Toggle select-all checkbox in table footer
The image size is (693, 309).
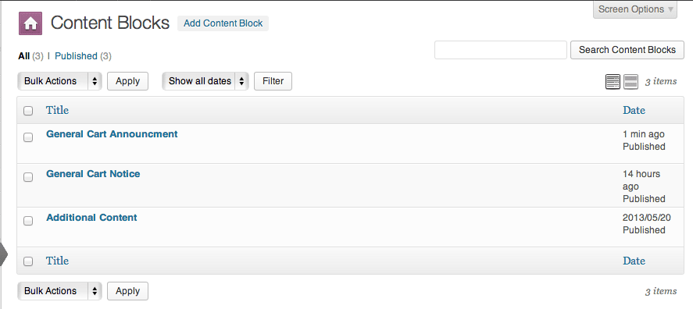(28, 261)
